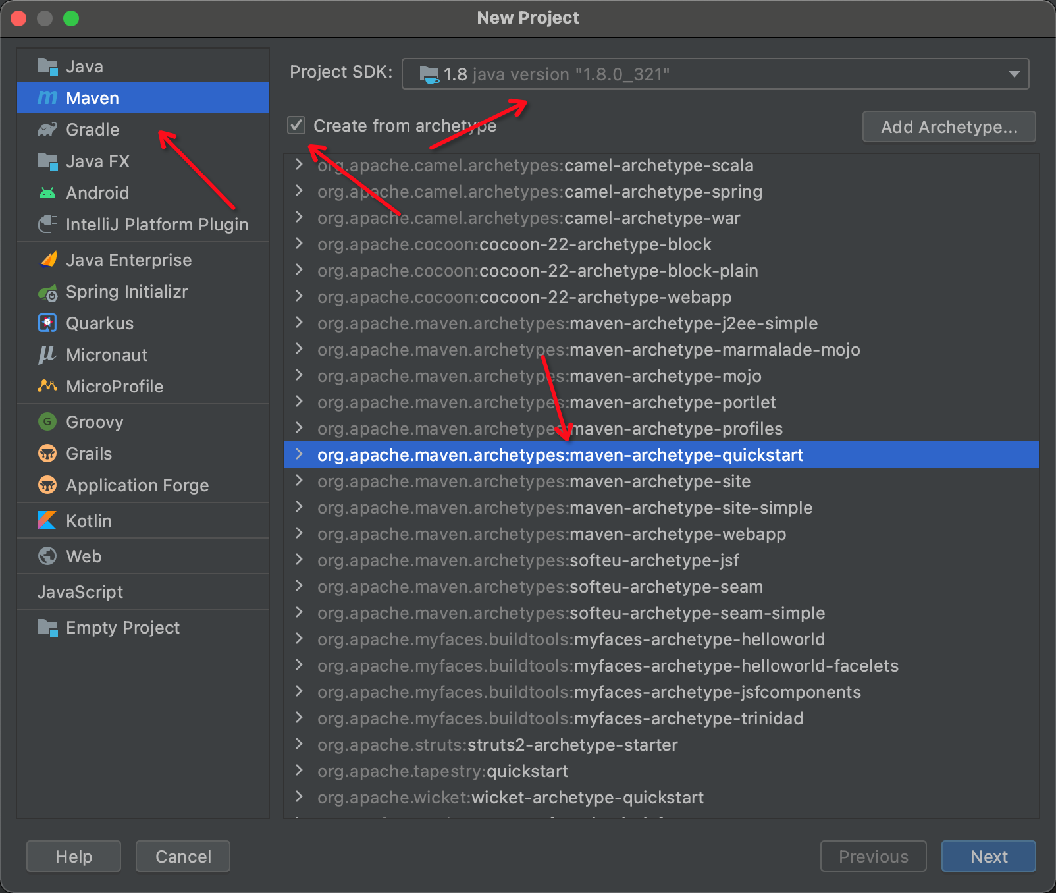This screenshot has width=1056, height=893.
Task: Select maven-archetype-portlet archetype
Action: [662, 402]
